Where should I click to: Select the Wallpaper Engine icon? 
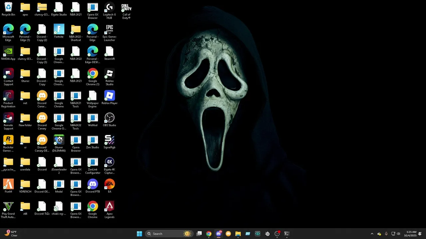point(93,99)
